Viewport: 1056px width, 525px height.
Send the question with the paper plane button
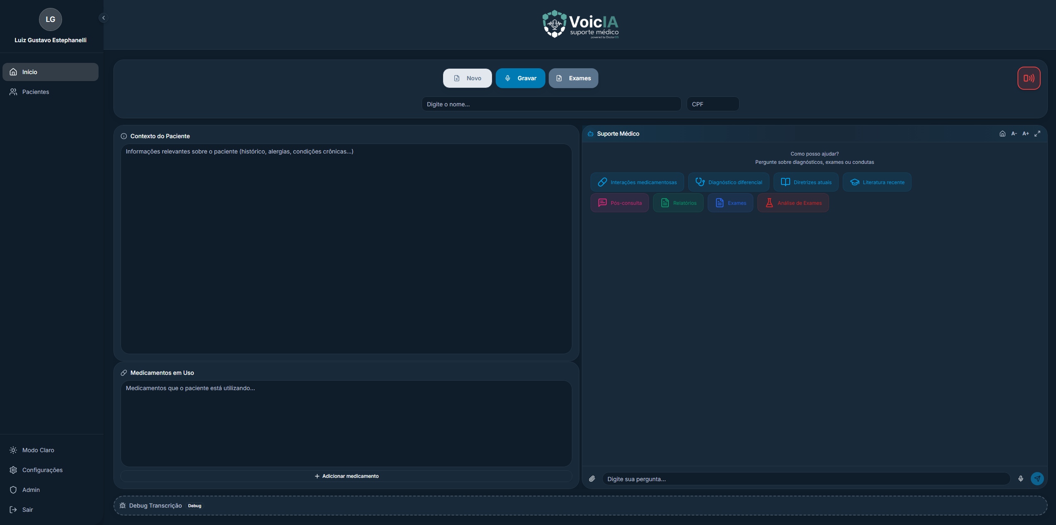tap(1037, 479)
